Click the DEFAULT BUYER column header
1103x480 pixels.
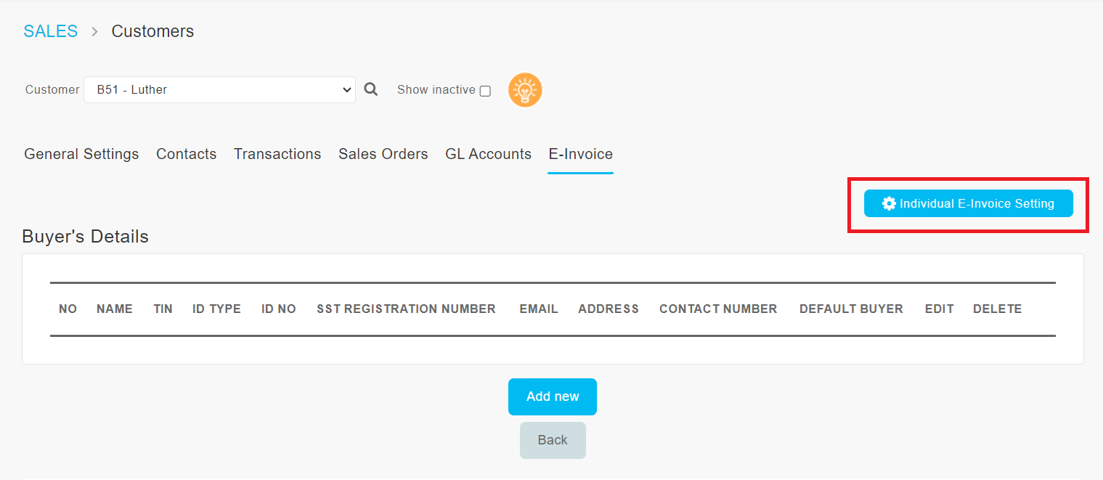[851, 309]
